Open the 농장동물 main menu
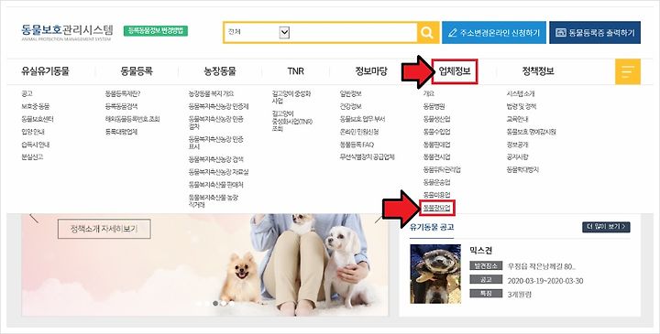 [220, 71]
